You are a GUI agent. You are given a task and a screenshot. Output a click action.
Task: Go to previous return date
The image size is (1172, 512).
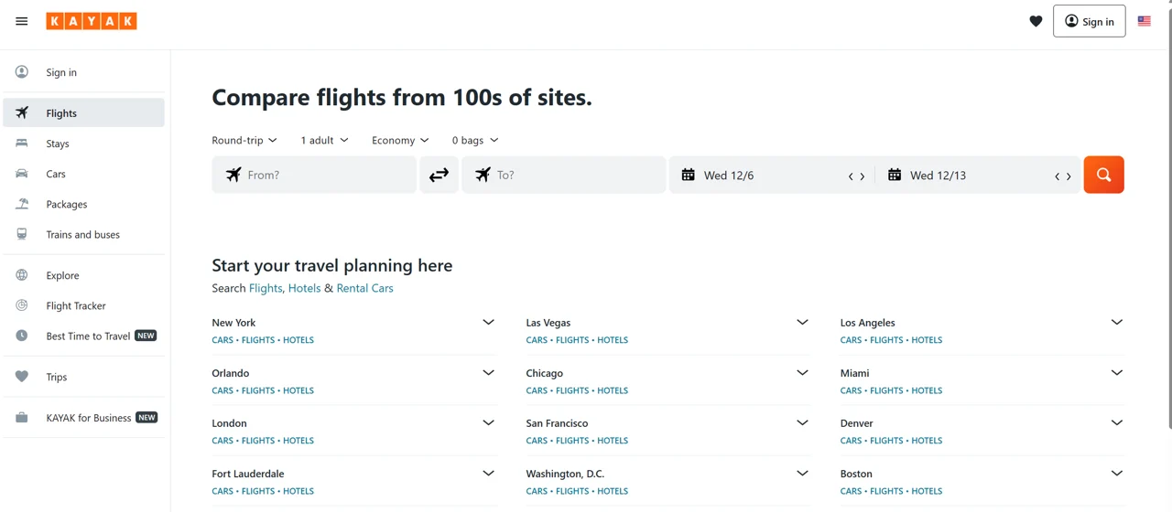1057,176
